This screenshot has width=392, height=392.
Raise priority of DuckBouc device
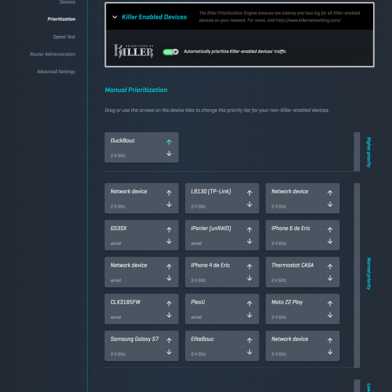pyautogui.click(x=169, y=142)
